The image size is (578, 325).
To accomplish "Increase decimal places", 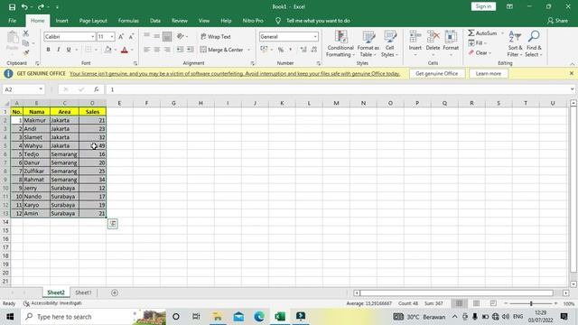I will [303, 50].
